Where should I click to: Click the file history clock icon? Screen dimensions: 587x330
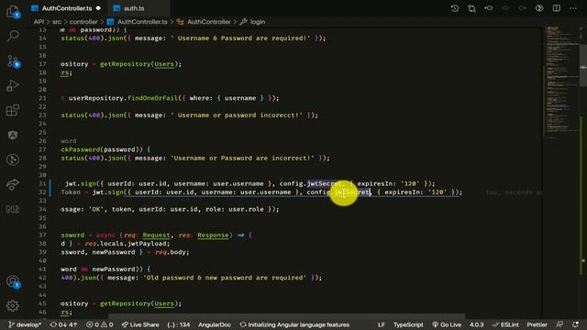coord(455,8)
